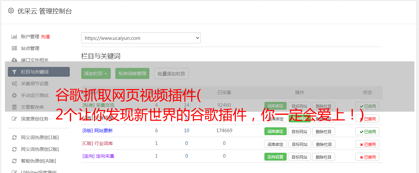
Task: Click the 私有词库管理 button
Action: [132, 73]
